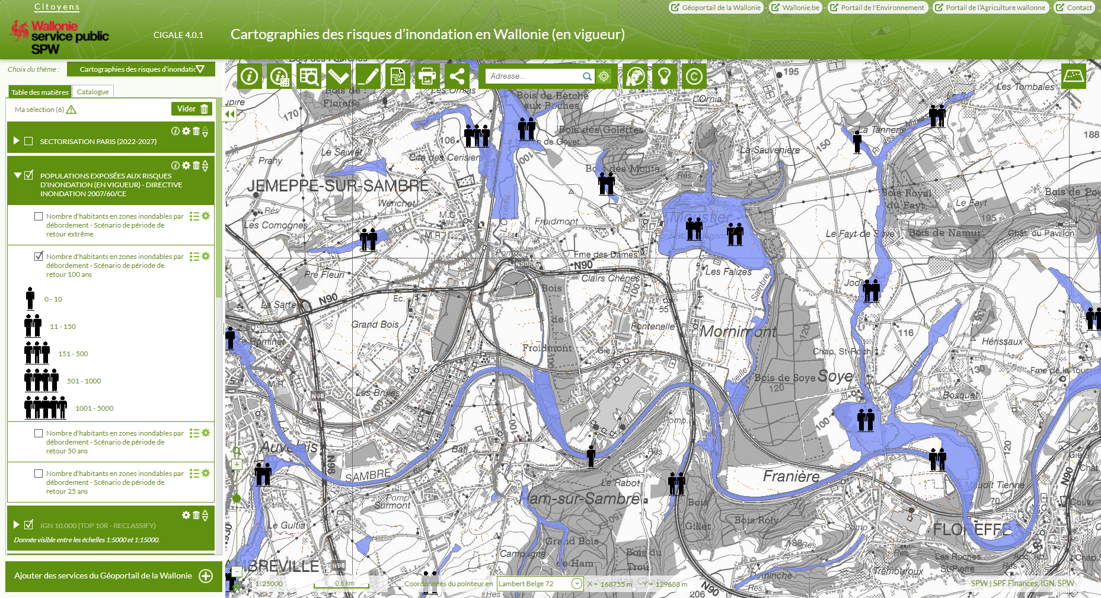This screenshot has height=598, width=1101.
Task: Collapse the Populations exposées layer group
Action: tap(18, 175)
